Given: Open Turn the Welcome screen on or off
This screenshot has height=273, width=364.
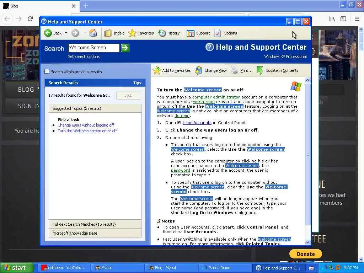Looking at the screenshot, I should pyautogui.click(x=87, y=131).
